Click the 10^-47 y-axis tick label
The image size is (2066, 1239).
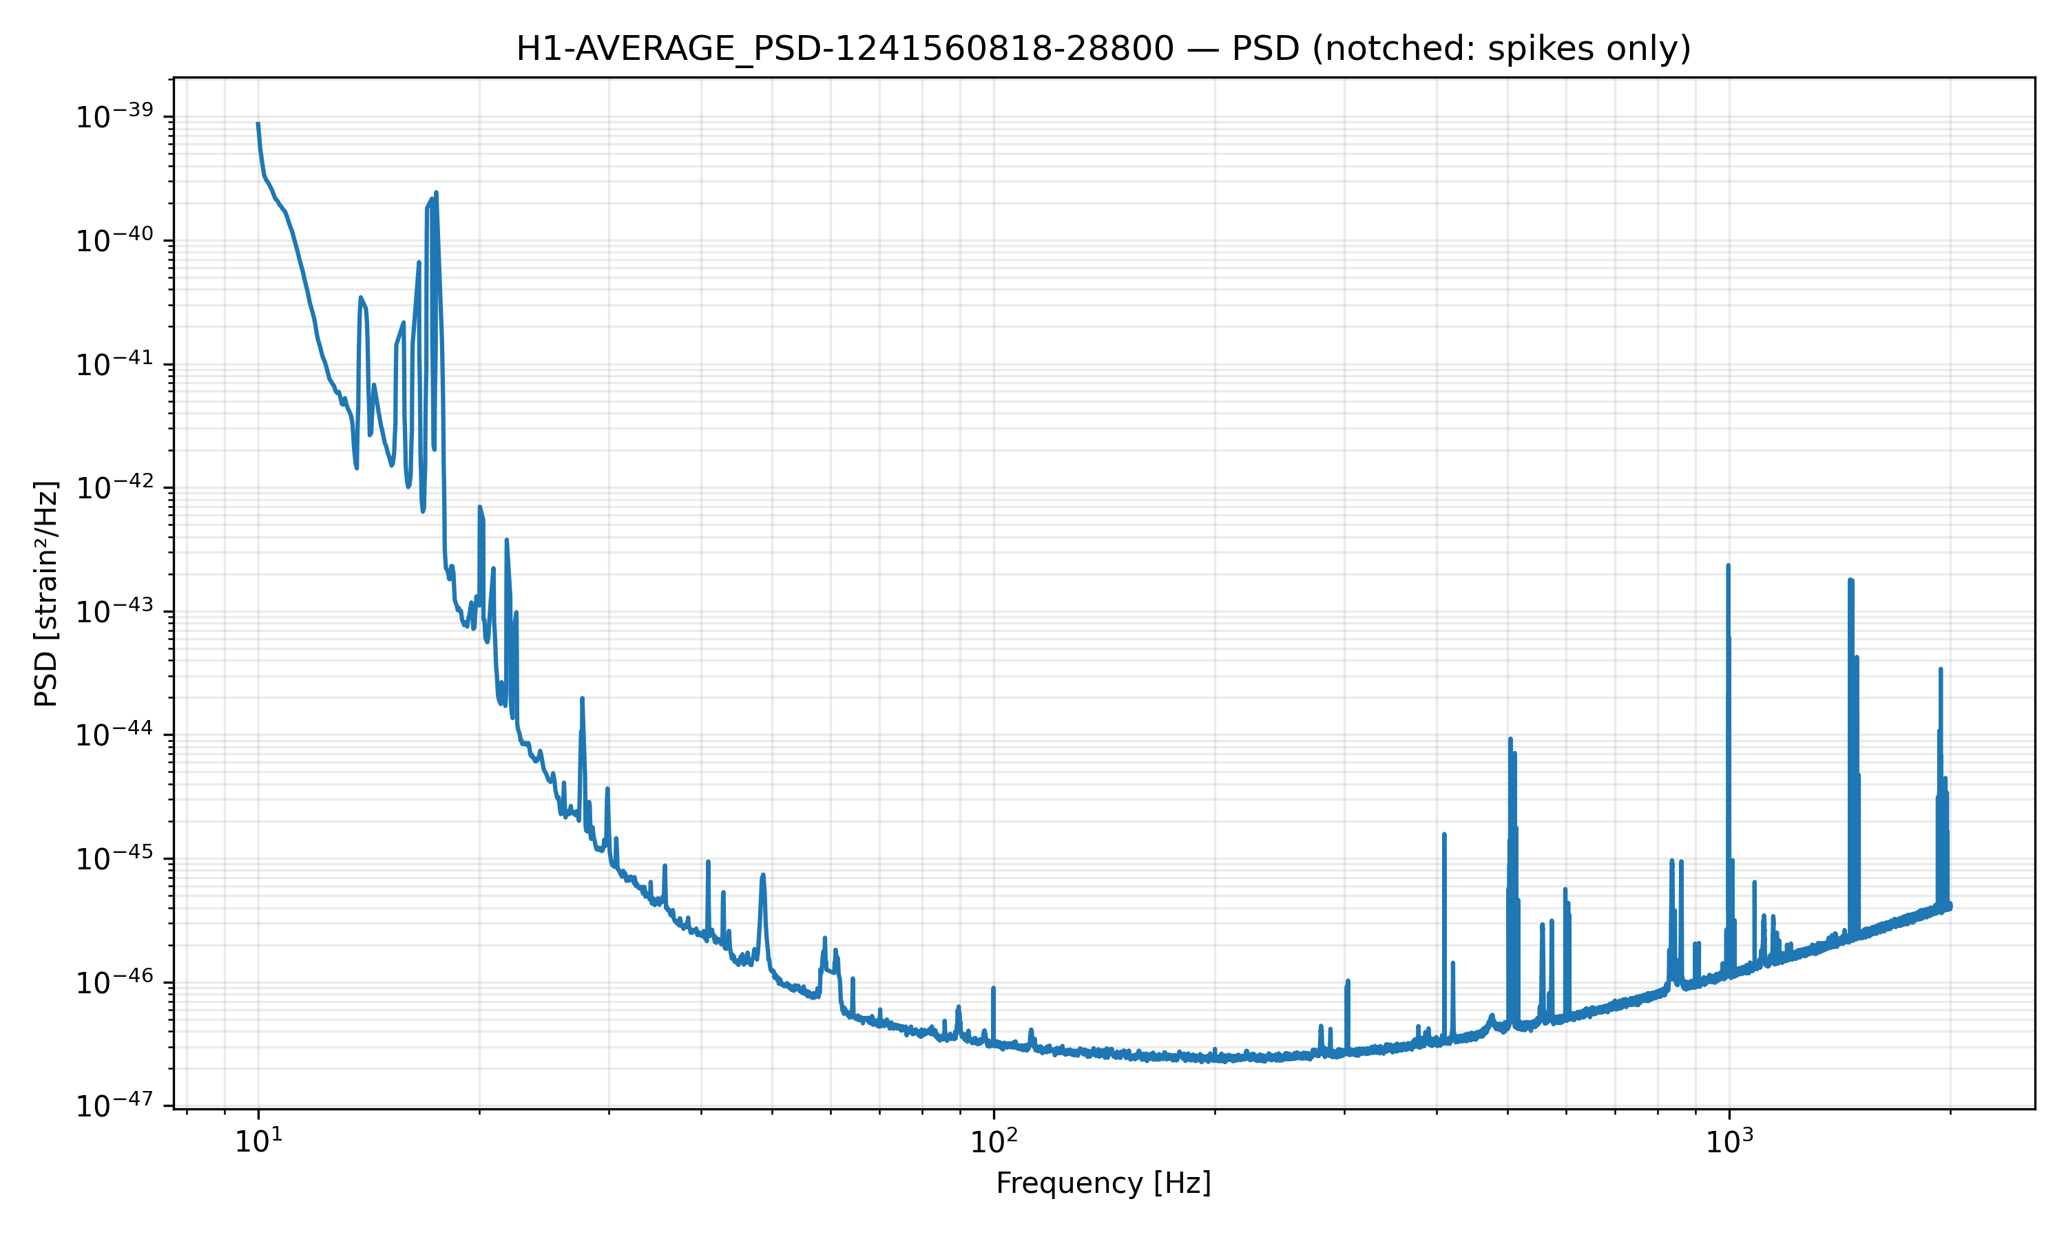click(x=115, y=1106)
